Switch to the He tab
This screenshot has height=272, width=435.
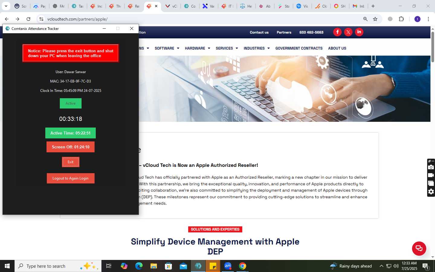[x=246, y=6]
